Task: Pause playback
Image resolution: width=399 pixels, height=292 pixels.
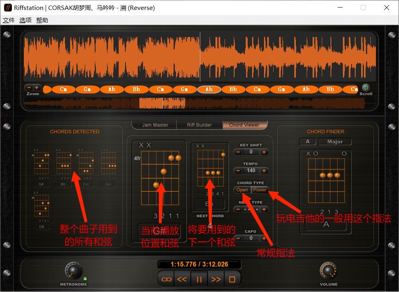Action: point(199,280)
